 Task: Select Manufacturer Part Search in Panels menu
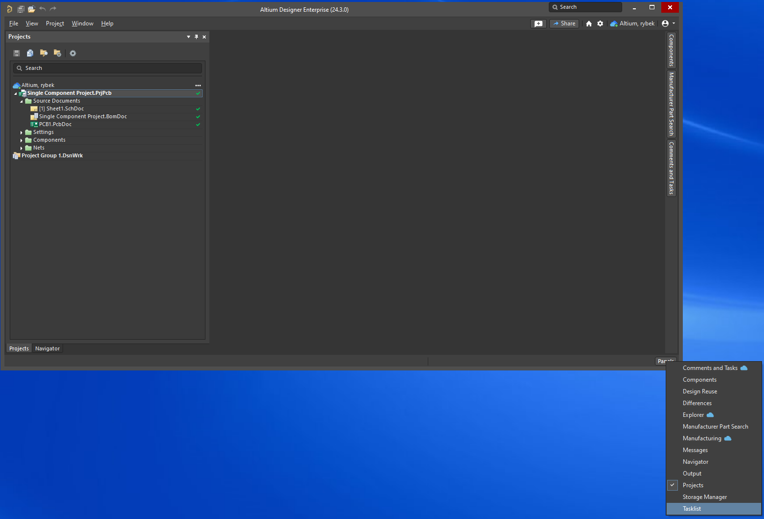pos(714,427)
